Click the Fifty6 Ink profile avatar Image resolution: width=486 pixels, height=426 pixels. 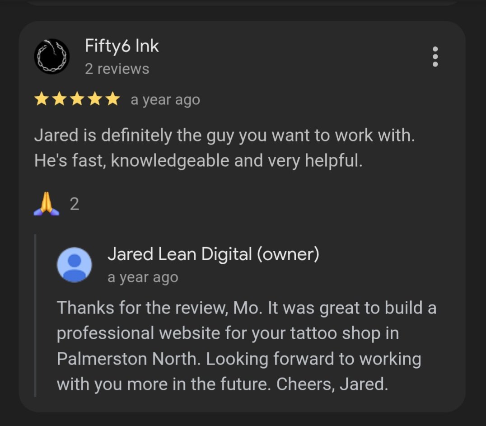[52, 56]
